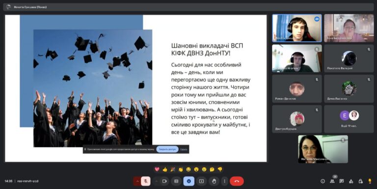Send the thumbs down reaction
The image size is (377, 189).
[x=220, y=169]
